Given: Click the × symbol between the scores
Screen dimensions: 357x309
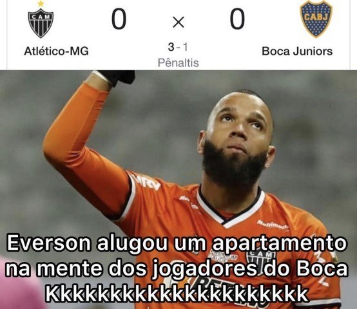Looking at the screenshot, I should 179,23.
